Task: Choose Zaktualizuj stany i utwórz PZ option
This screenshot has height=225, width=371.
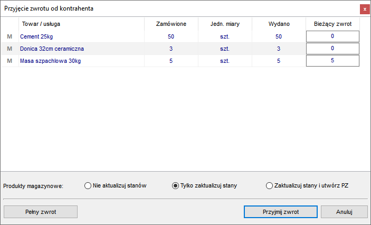Action: (307, 186)
